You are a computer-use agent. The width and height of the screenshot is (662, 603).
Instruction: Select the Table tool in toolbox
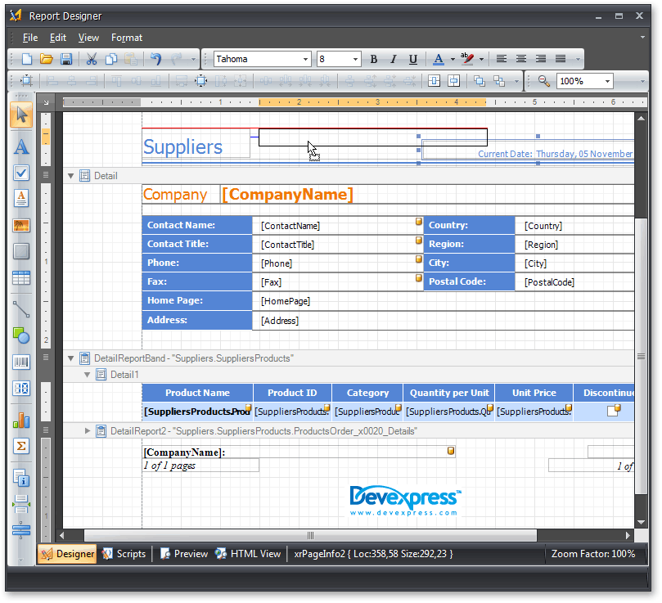pos(21,278)
